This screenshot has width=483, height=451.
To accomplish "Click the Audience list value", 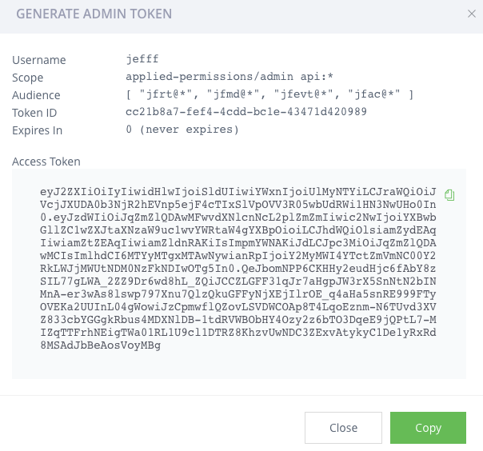I will (x=269, y=94).
